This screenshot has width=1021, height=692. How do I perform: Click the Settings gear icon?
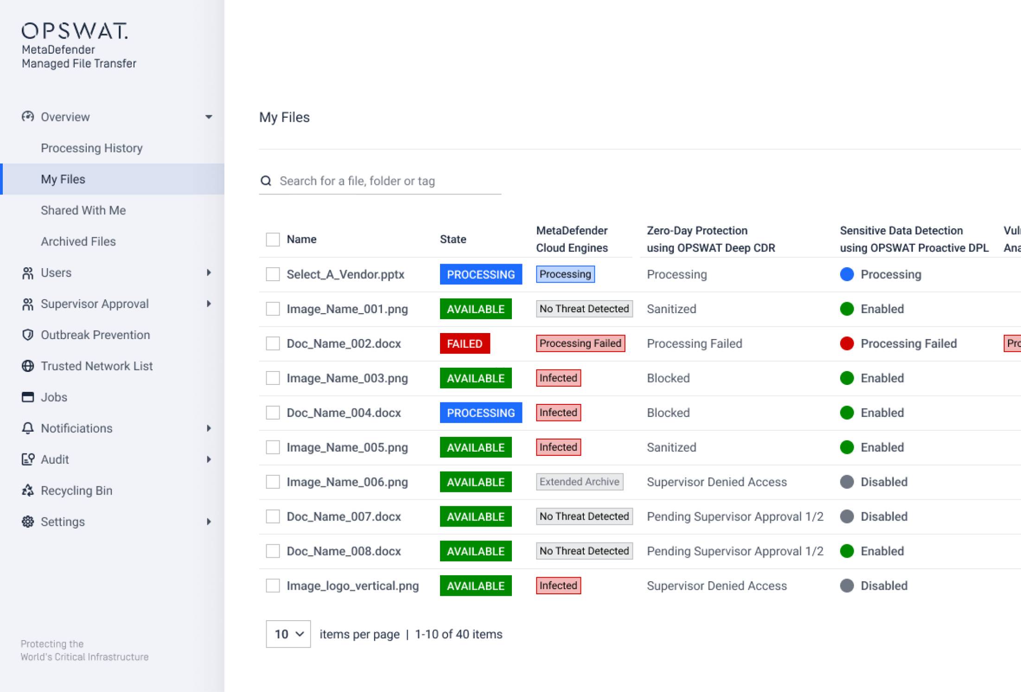[28, 522]
